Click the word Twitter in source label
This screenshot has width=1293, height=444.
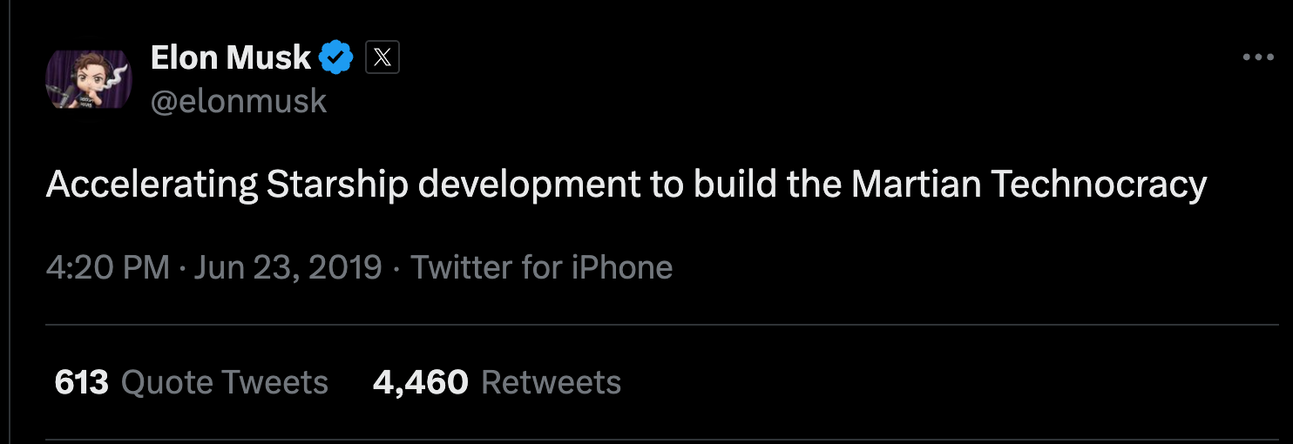click(x=461, y=266)
